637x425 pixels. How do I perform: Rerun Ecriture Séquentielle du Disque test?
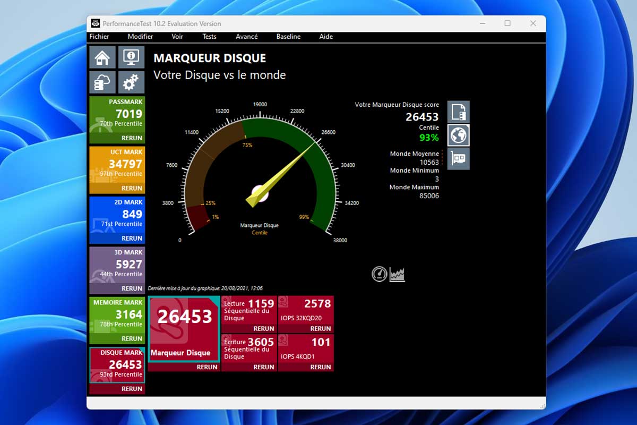pos(264,367)
